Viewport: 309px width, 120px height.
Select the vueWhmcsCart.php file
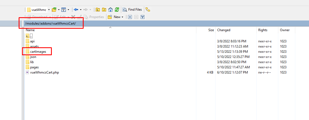tap(44, 72)
